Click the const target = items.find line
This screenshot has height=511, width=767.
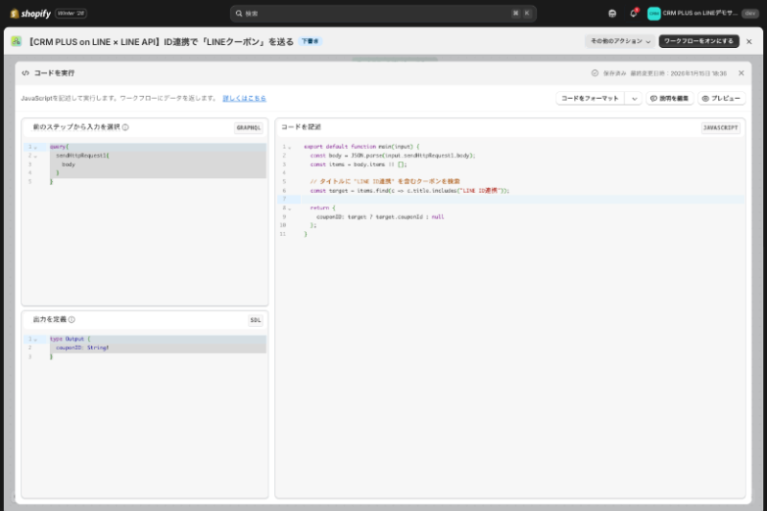click(x=409, y=191)
